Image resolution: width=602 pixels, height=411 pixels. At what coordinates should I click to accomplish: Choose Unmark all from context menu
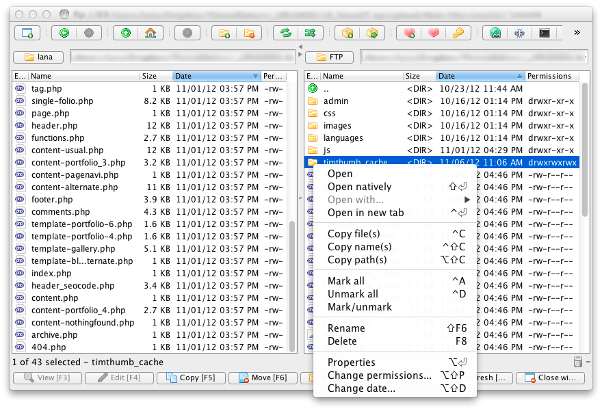click(395, 294)
